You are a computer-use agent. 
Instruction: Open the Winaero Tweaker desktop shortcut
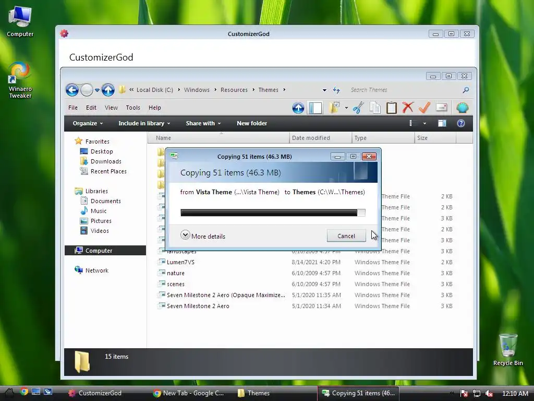pyautogui.click(x=20, y=80)
